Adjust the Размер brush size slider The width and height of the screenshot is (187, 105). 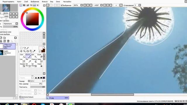[x=38, y=81]
